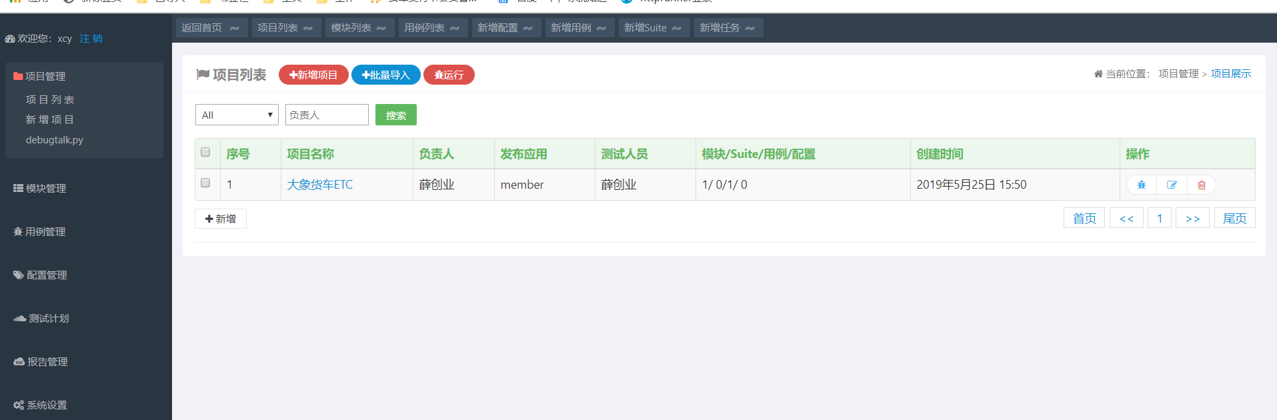Delete the 大象货车ETC project with trash icon
Screen dimensions: 1277x420
pyautogui.click(x=1202, y=185)
